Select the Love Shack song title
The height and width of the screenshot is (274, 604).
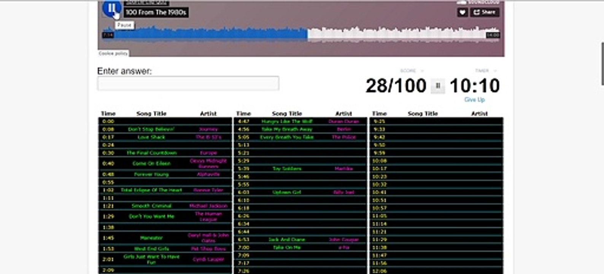tap(151, 137)
